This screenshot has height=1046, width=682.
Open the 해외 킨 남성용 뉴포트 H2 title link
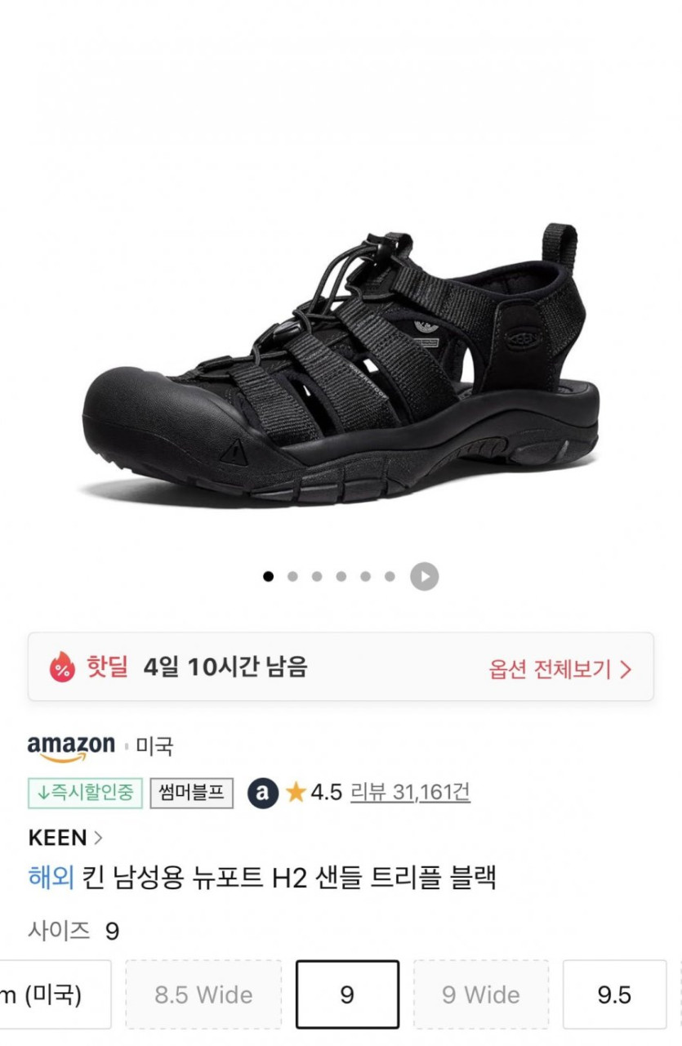pyautogui.click(x=262, y=878)
